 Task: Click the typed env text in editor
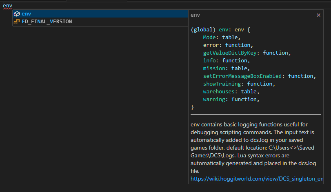(x=8, y=6)
